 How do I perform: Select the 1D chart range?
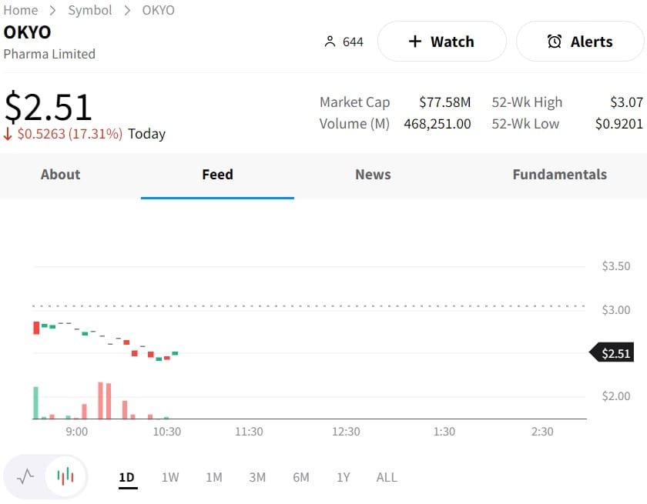coord(126,477)
